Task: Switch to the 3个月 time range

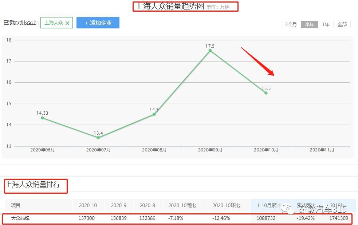Action: [x=291, y=24]
